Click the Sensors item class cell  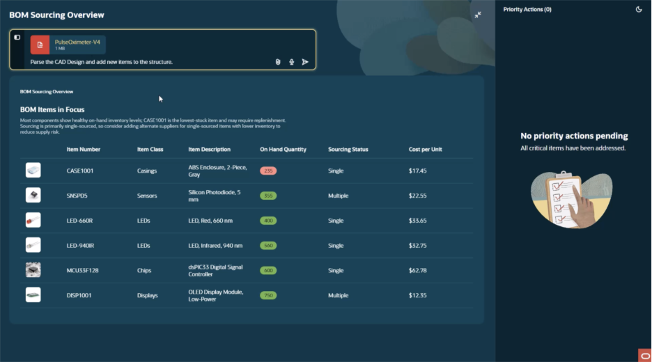click(x=147, y=196)
